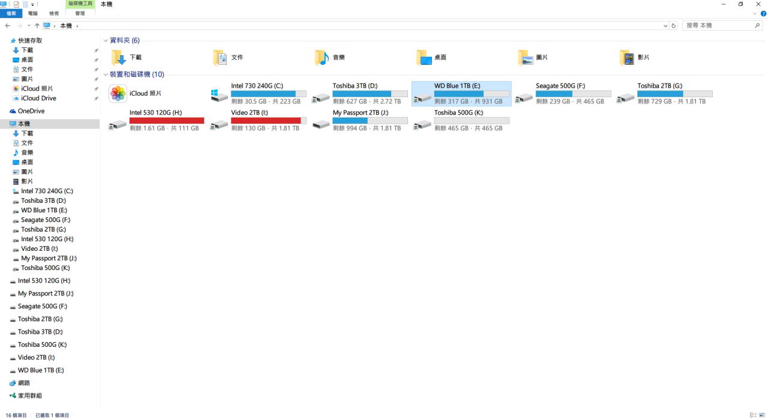This screenshot has width=768, height=420.
Task: Open 音樂 in the navigation pane
Action: (23, 152)
